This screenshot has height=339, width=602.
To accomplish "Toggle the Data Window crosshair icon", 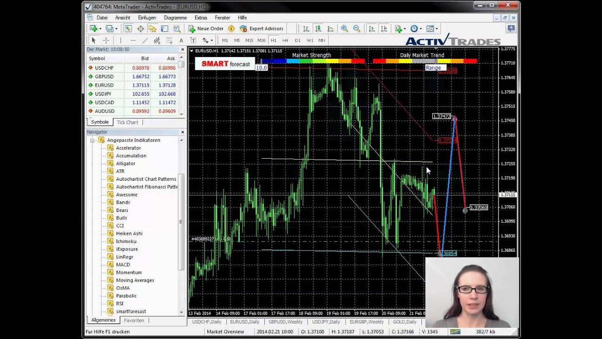I will [140, 29].
